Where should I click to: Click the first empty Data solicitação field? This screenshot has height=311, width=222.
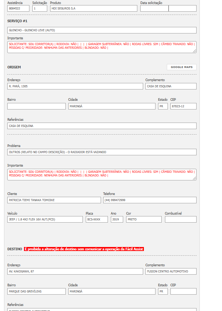pyautogui.click(x=154, y=8)
